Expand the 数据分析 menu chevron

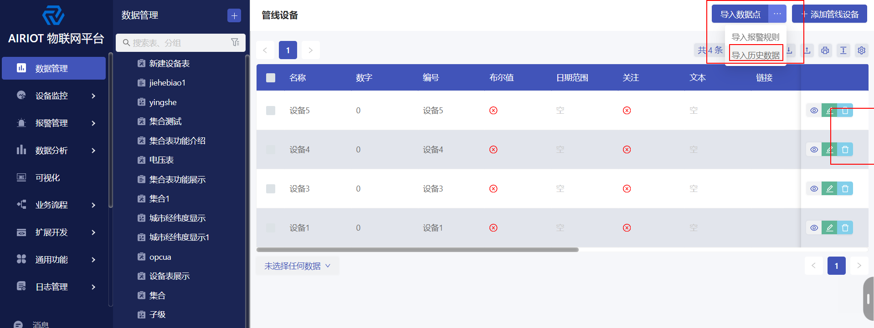93,151
